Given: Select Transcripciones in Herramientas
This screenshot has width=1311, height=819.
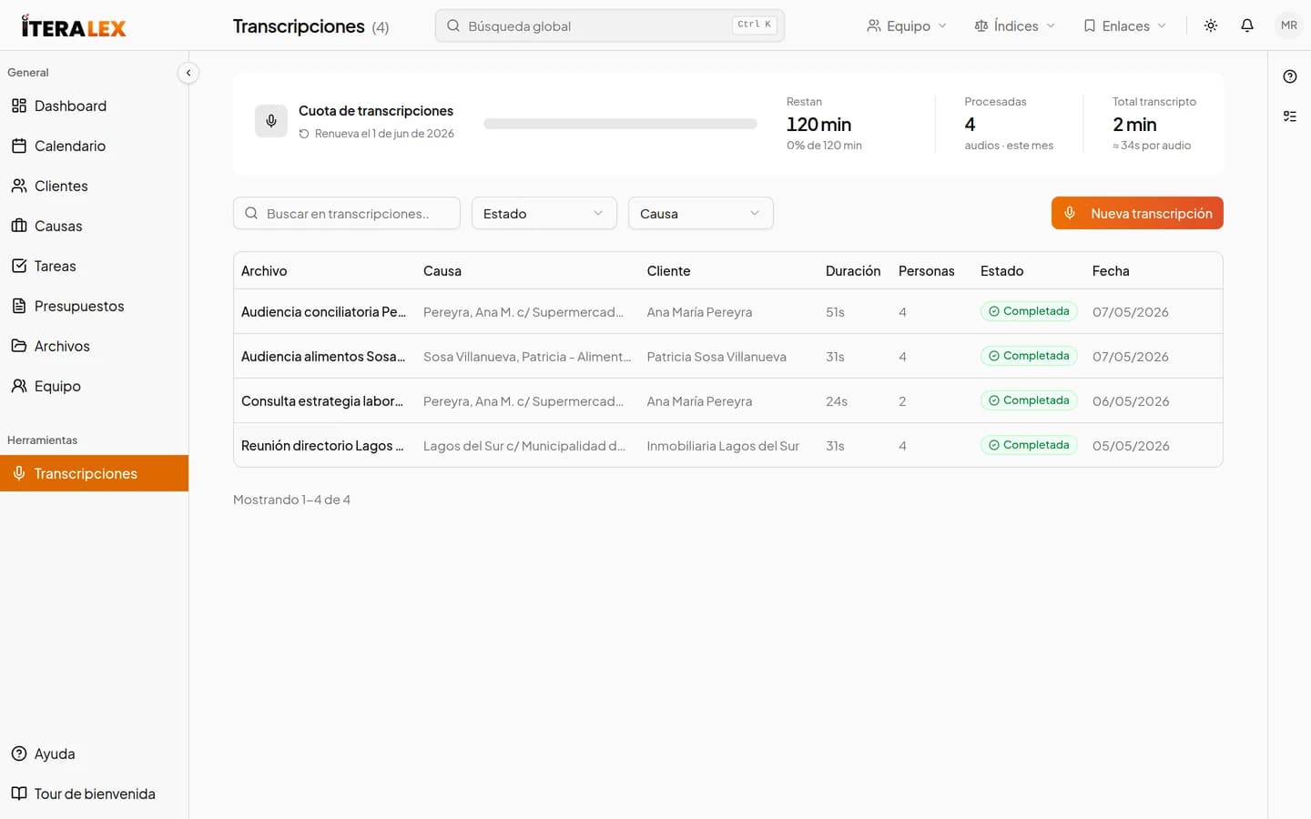Looking at the screenshot, I should (95, 473).
